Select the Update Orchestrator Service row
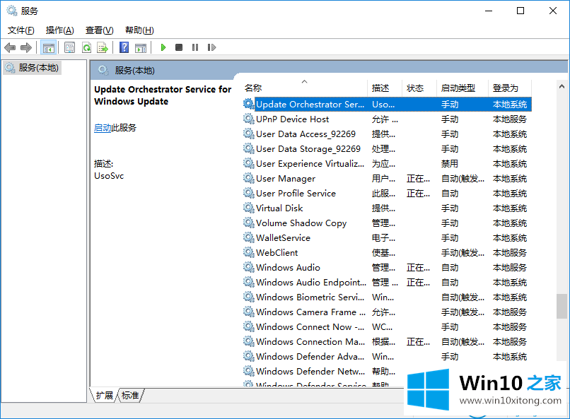 point(387,105)
